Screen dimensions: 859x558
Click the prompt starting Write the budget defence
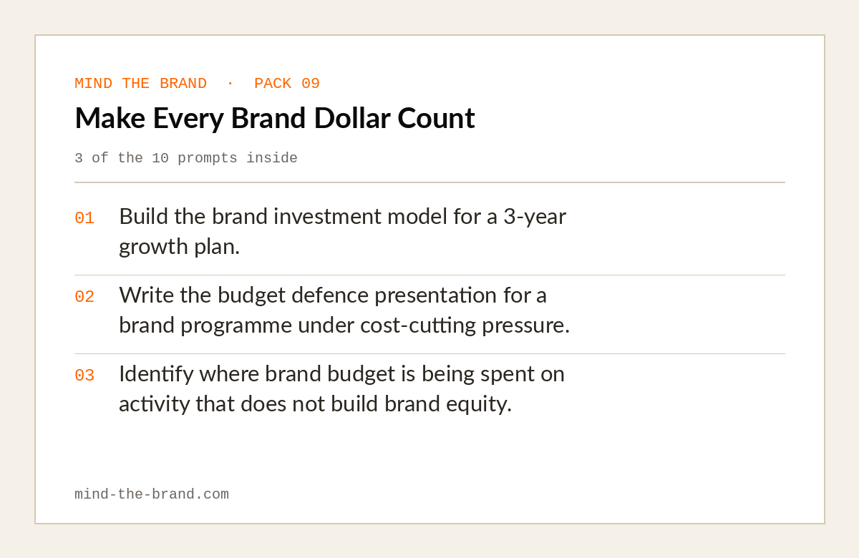click(x=344, y=310)
